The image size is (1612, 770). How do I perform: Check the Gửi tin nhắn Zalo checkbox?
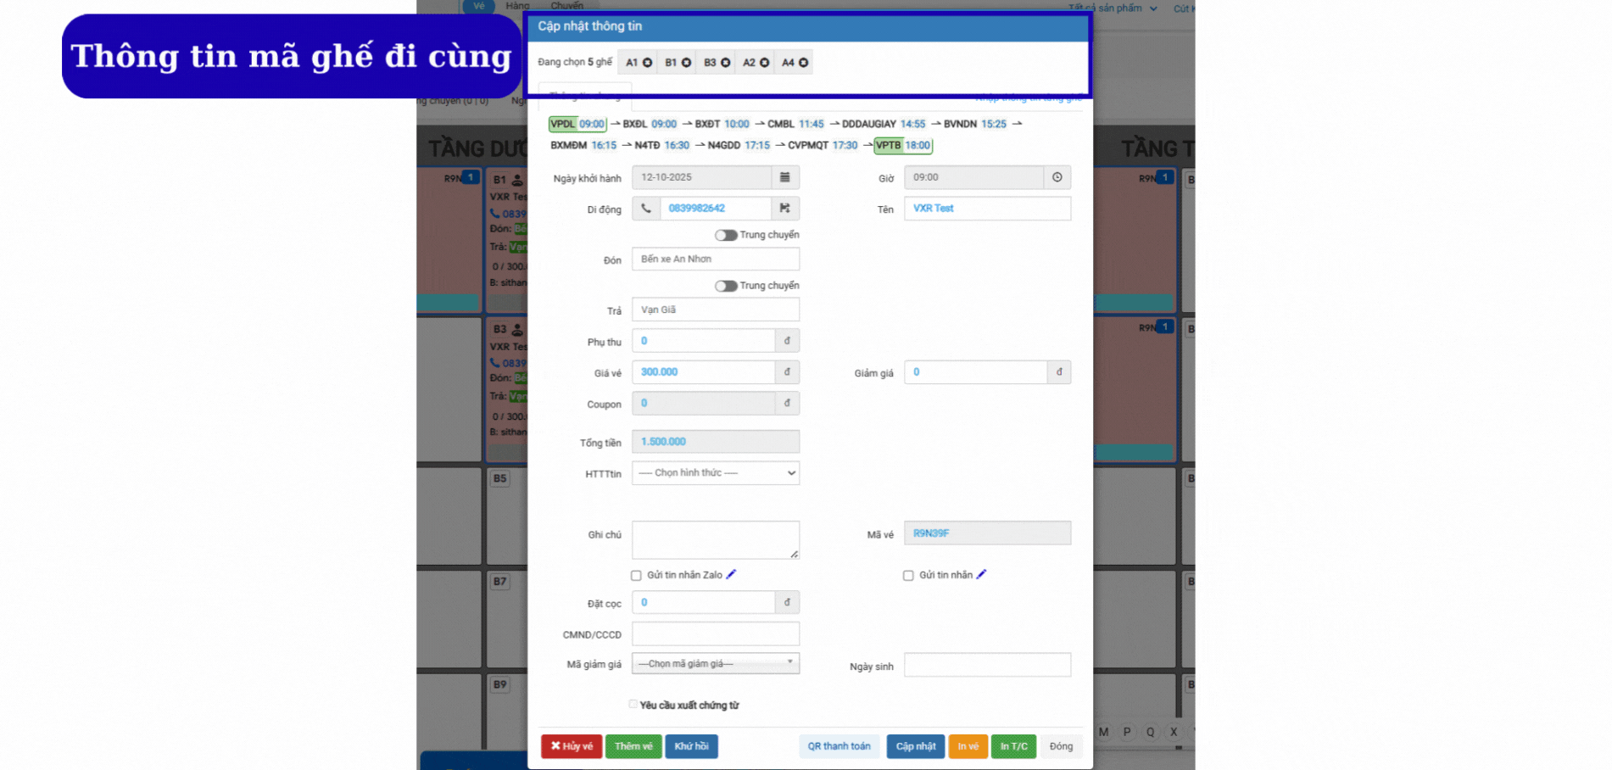636,576
